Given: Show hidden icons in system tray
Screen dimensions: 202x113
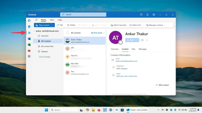Looking at the screenshot, I should (158, 110).
